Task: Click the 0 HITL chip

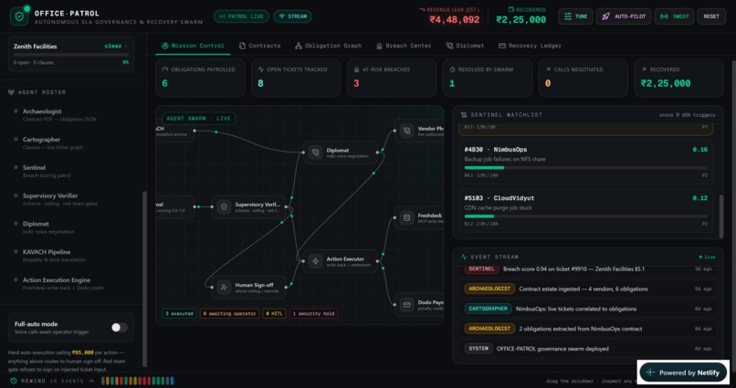Action: [274, 313]
